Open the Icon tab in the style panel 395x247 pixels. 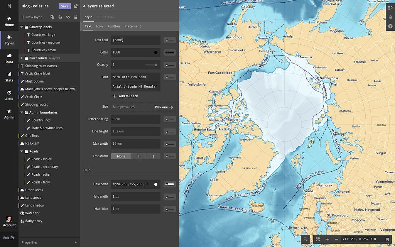(99, 26)
